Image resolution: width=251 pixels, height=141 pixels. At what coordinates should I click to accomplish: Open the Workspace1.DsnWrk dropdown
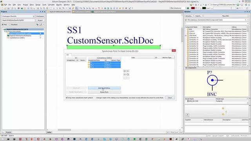tap(33, 16)
